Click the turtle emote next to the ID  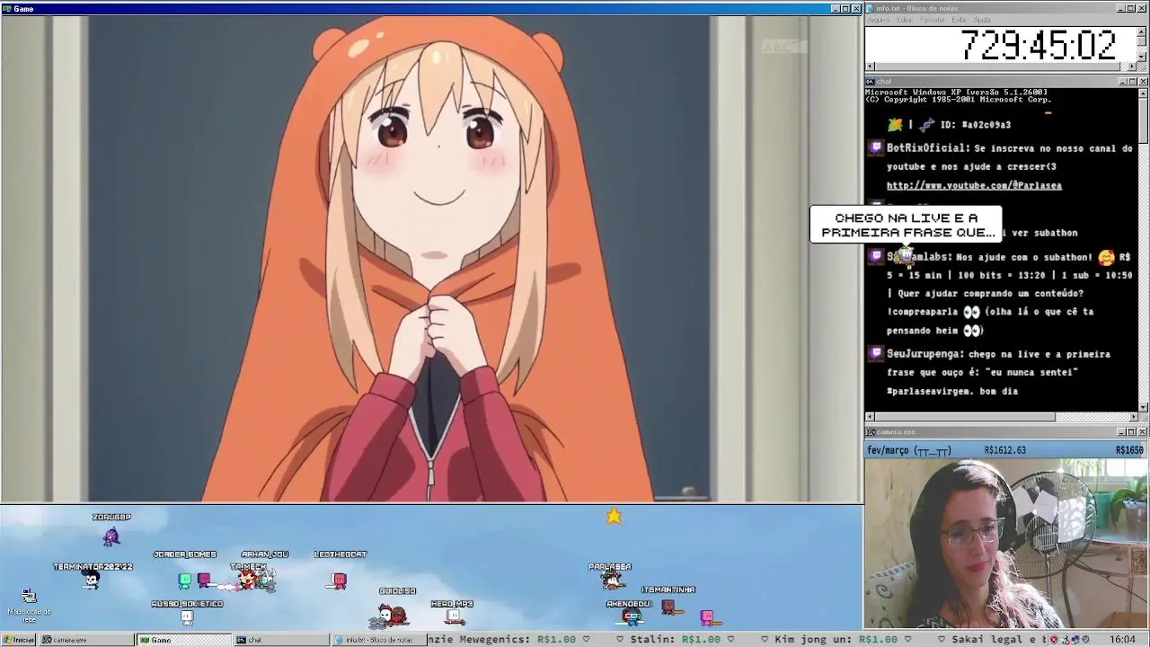(x=895, y=125)
